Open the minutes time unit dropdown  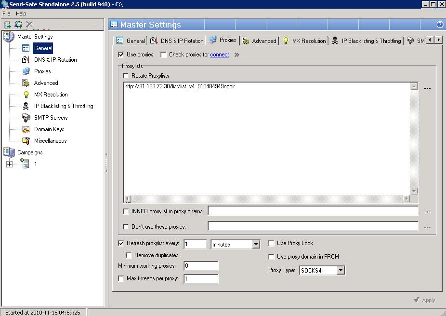point(256,245)
